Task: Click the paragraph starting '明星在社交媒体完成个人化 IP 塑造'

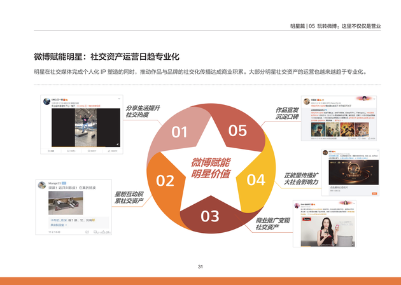Action: pyautogui.click(x=200, y=72)
